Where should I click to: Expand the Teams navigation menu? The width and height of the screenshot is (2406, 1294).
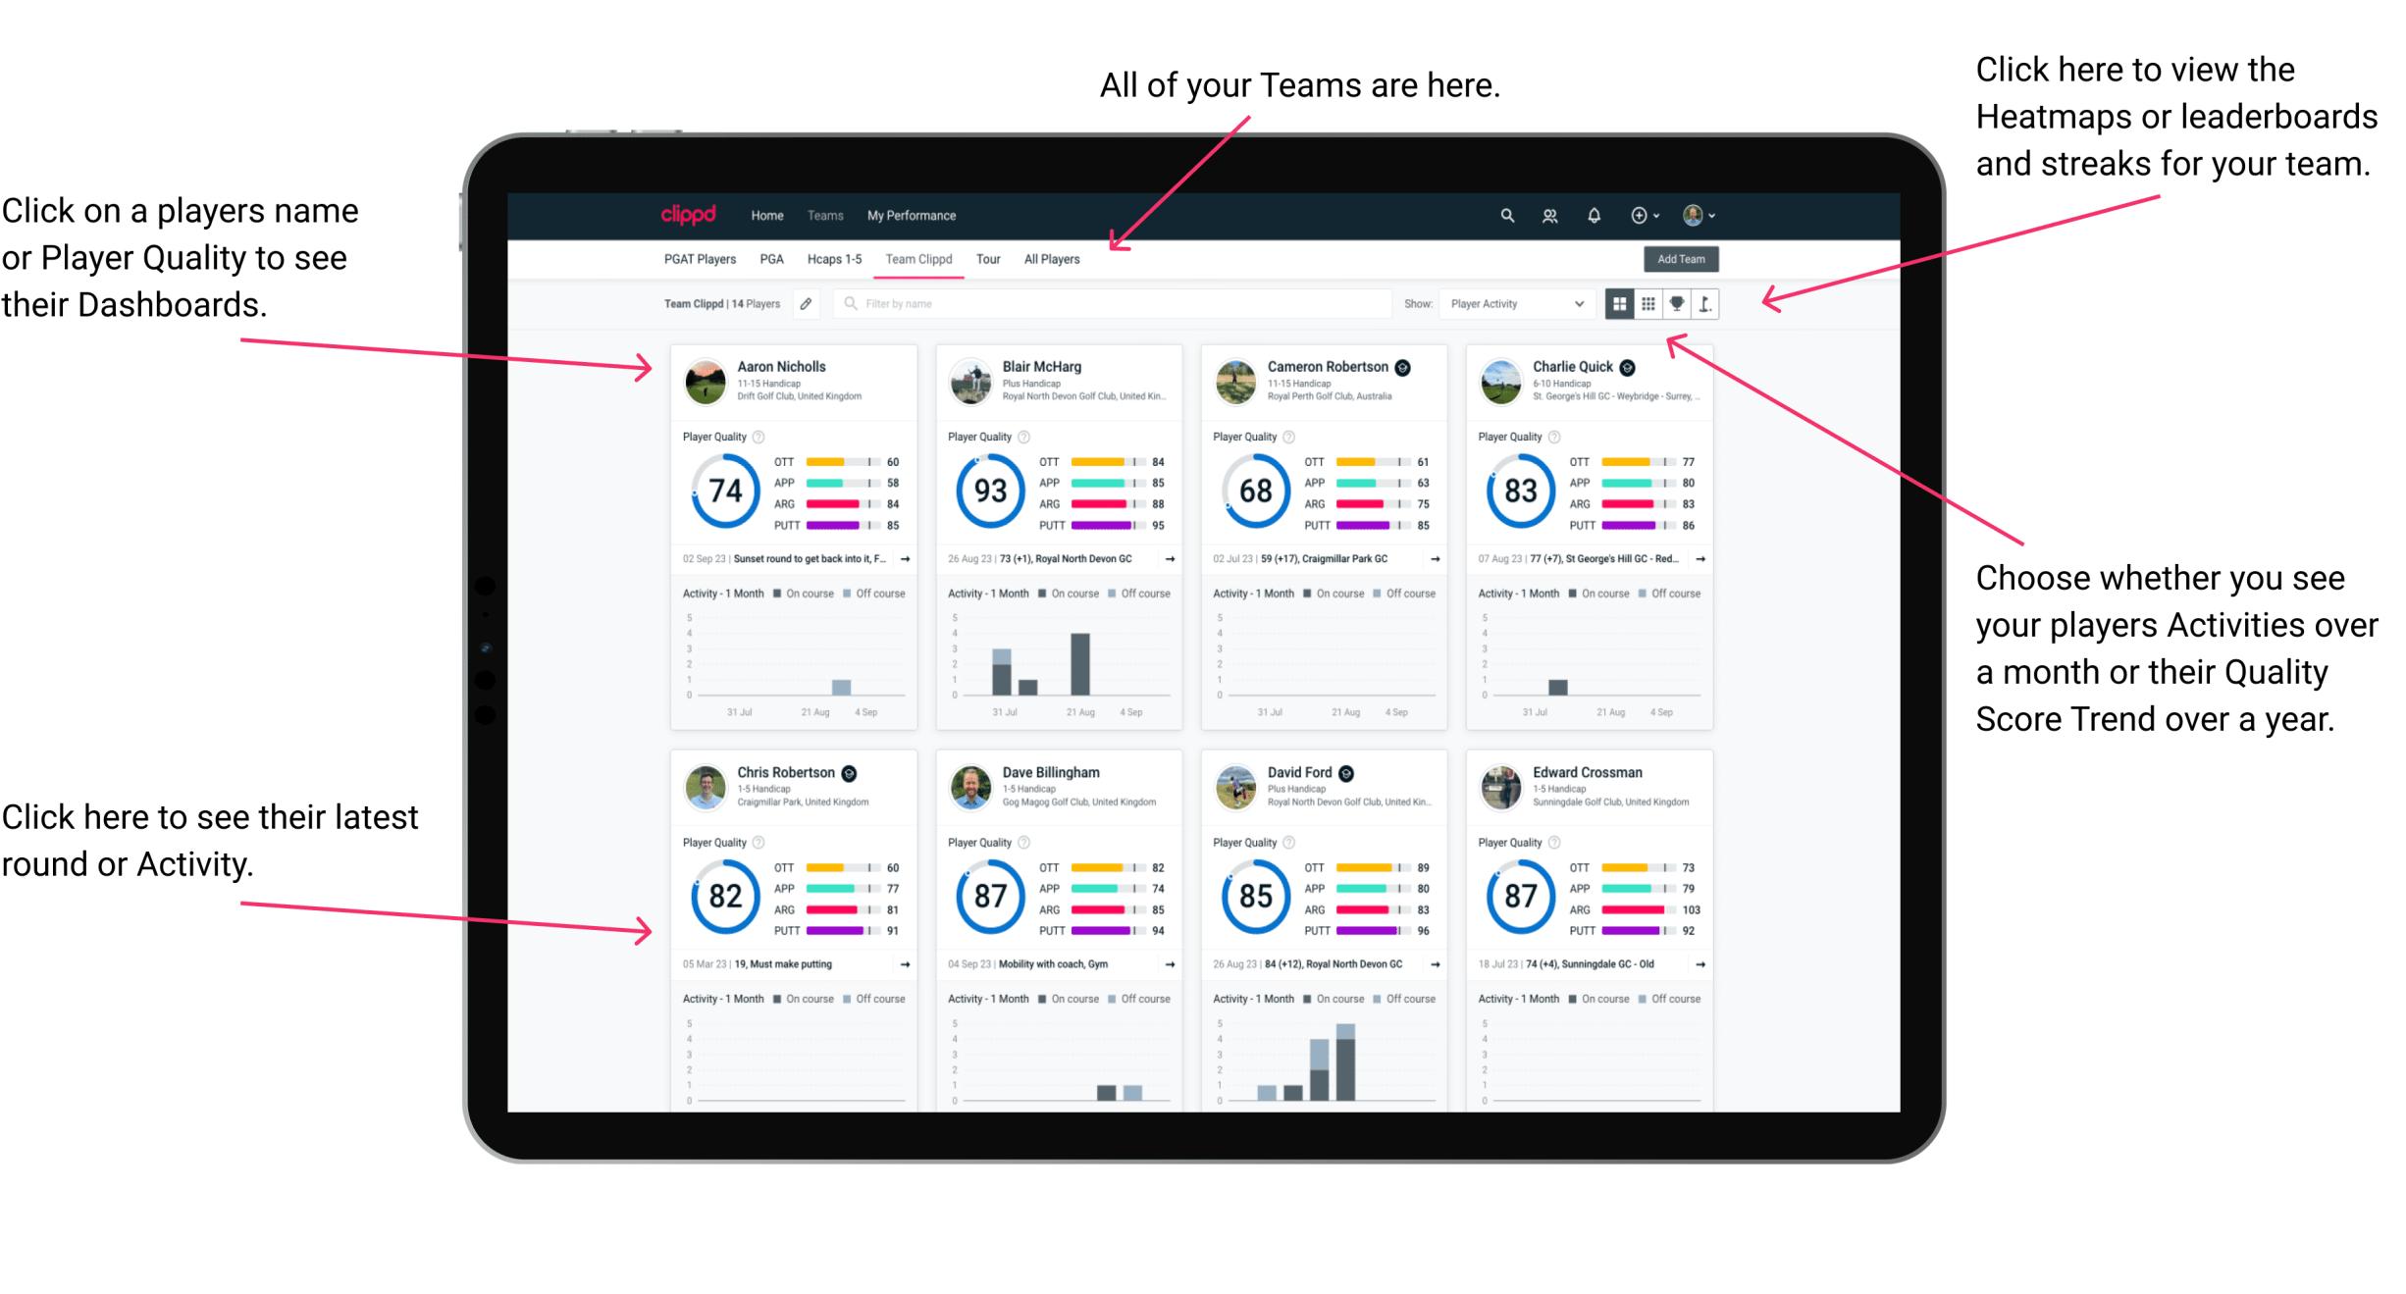tap(830, 215)
